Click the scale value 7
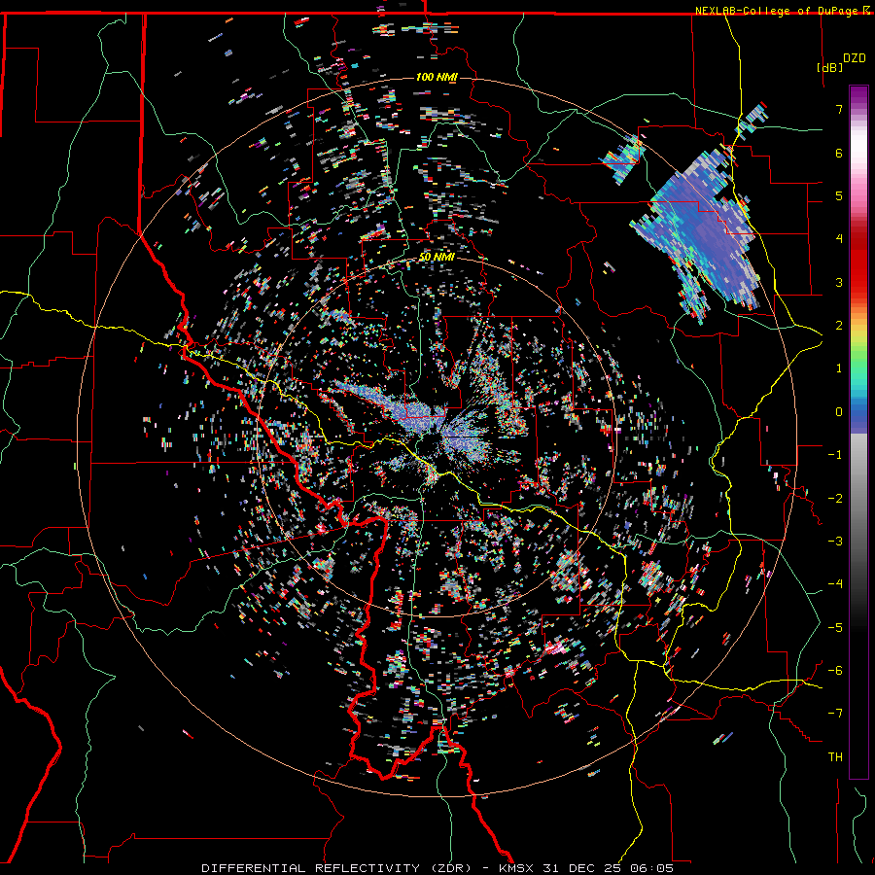This screenshot has height=875, width=875. tap(839, 109)
